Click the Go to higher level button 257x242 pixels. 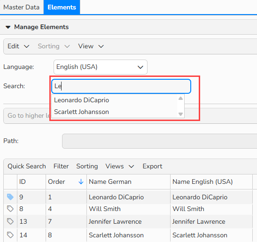pyautogui.click(x=29, y=116)
